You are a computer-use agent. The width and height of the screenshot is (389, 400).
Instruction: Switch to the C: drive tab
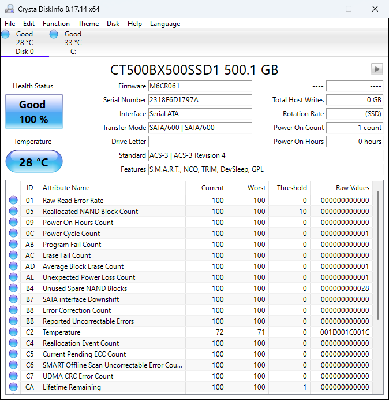pyautogui.click(x=73, y=43)
